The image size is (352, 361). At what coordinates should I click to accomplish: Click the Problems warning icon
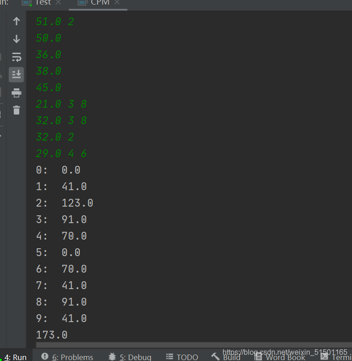45,356
